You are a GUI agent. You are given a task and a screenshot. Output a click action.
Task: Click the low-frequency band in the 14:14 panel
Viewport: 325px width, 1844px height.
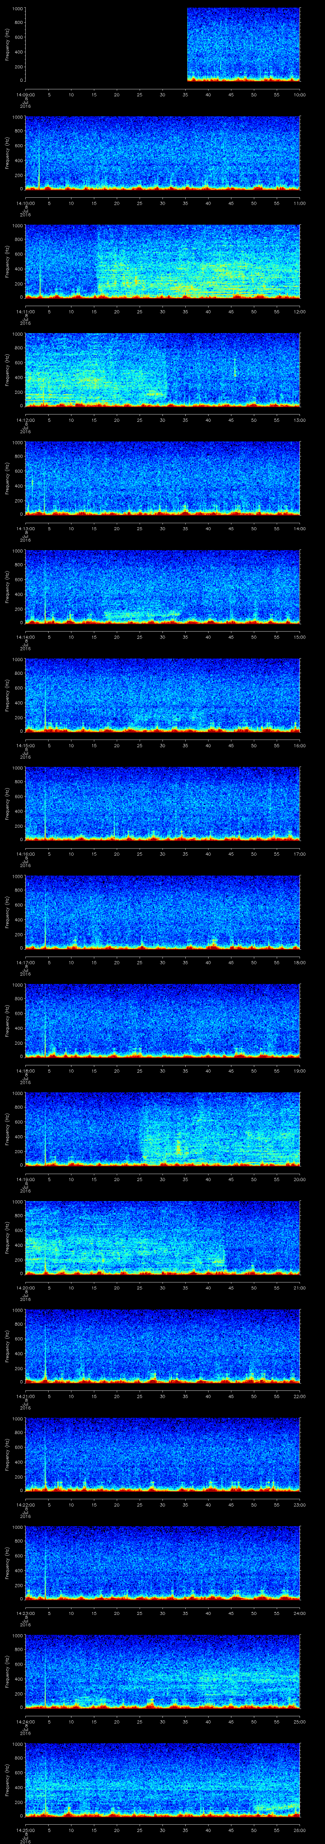143,614
